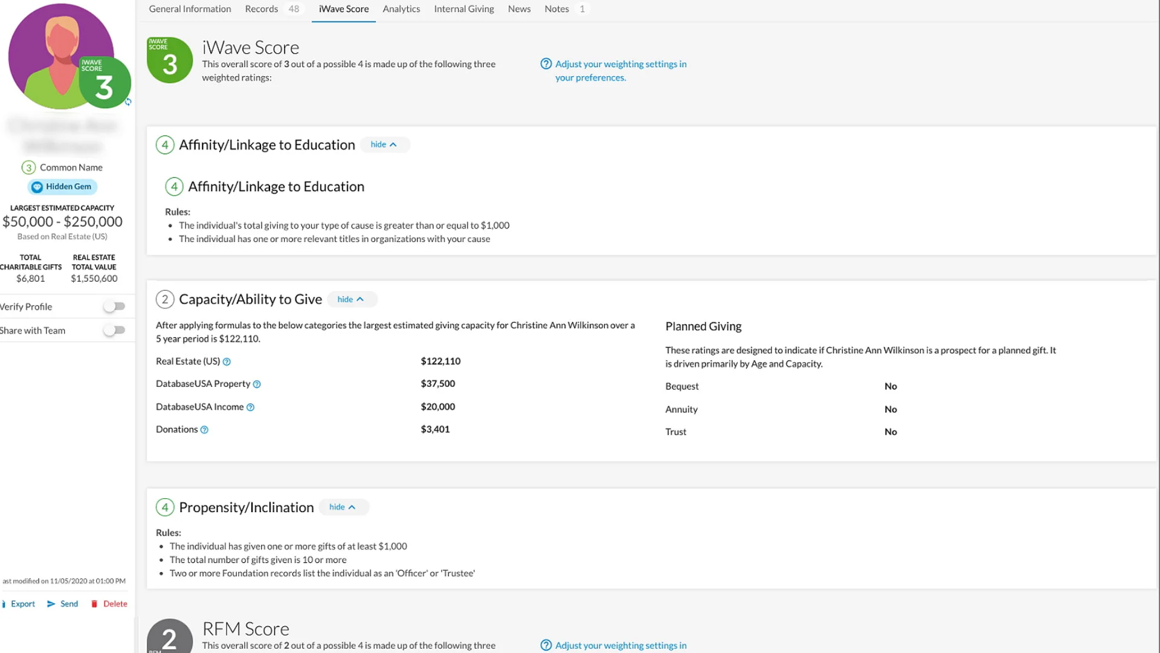Viewport: 1160px width, 653px height.
Task: Click the $50,000 - $250,000 capacity range
Action: [62, 222]
